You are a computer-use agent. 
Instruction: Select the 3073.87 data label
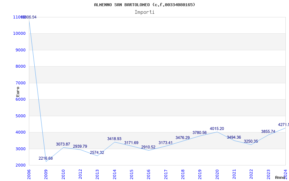tap(63, 144)
